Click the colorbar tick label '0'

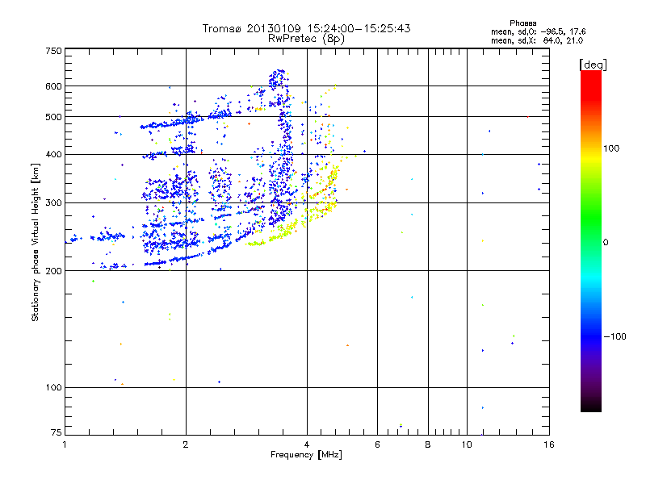pyautogui.click(x=606, y=243)
